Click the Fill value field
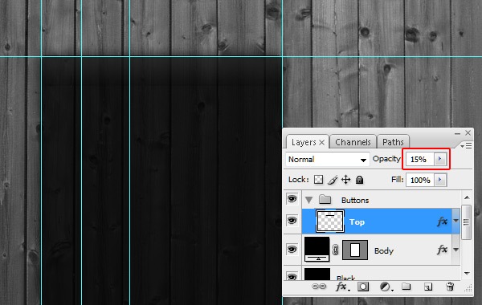Image resolution: width=482 pixels, height=305 pixels. pyautogui.click(x=420, y=180)
